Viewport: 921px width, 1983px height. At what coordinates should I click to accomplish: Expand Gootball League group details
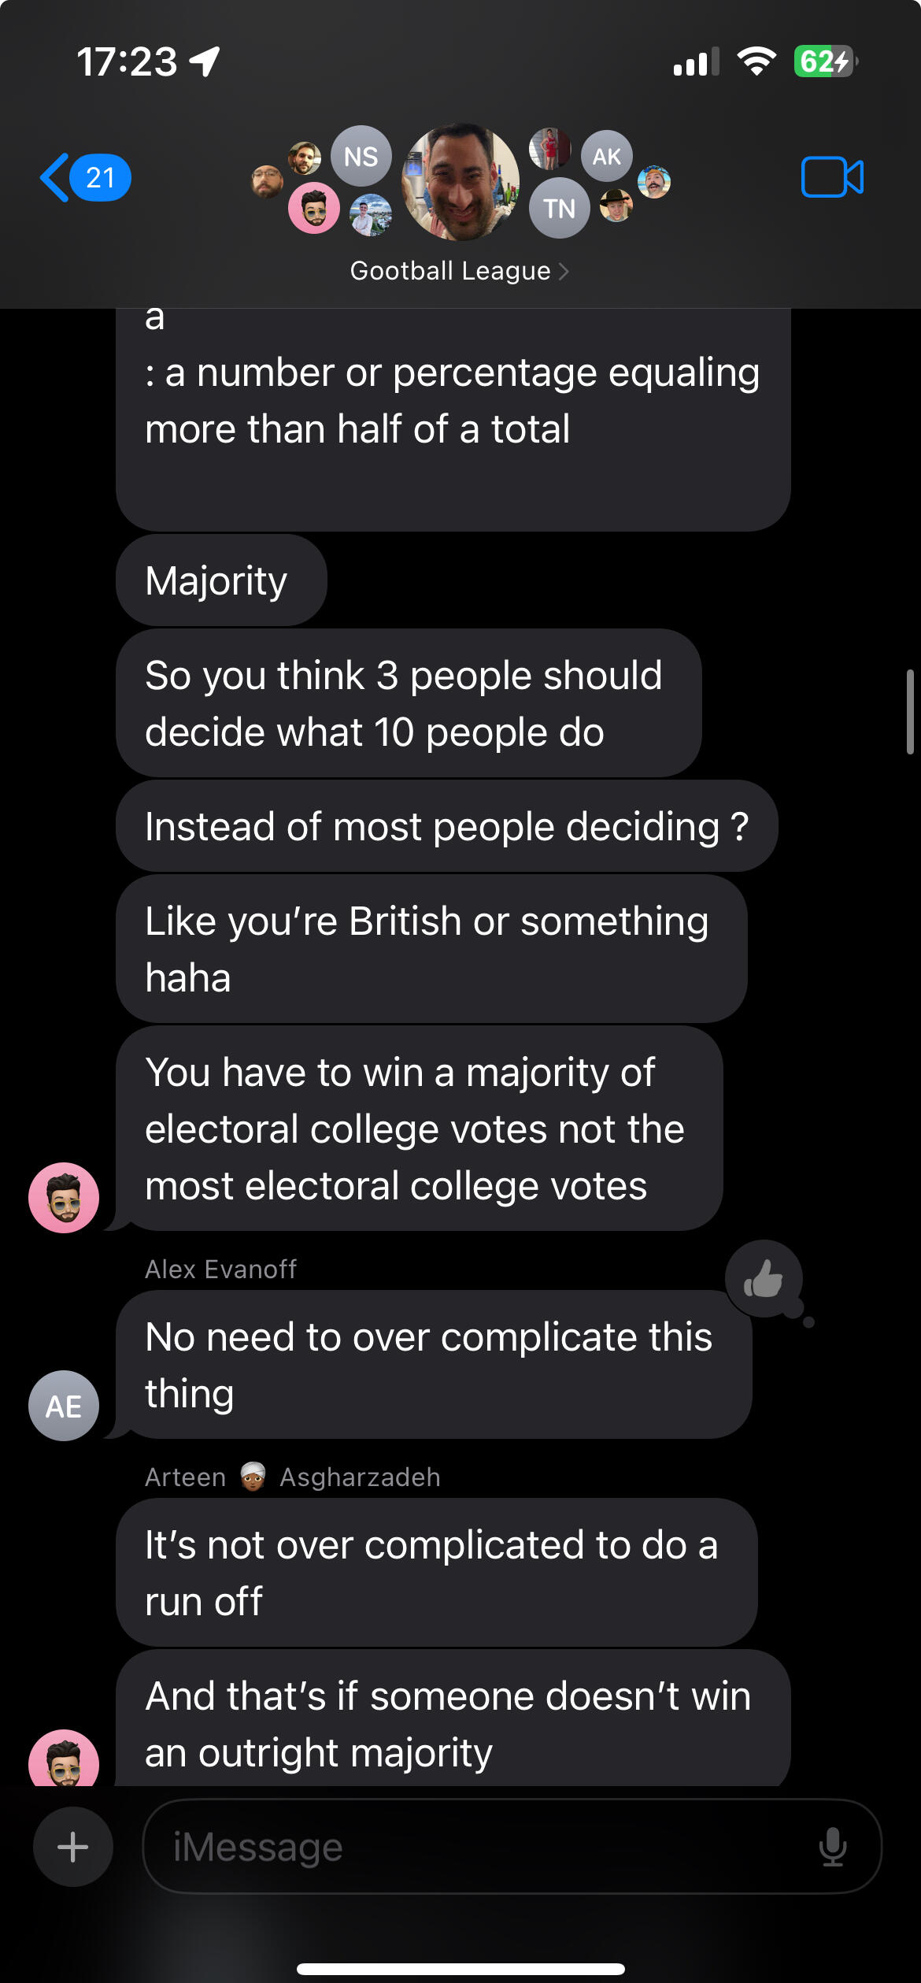tap(460, 271)
